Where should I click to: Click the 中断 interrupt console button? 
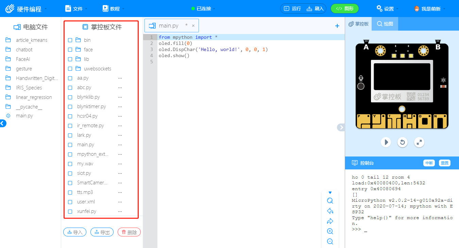coord(429,163)
